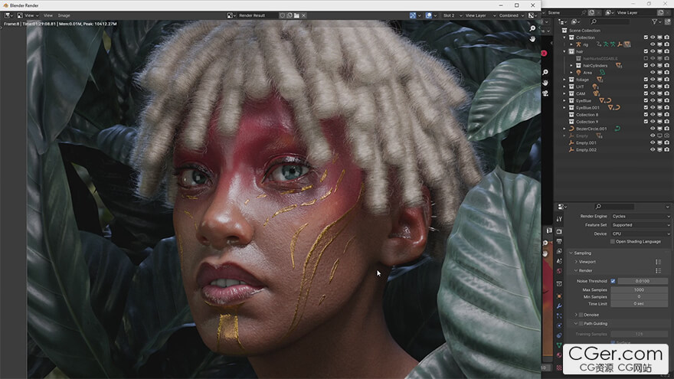Image resolution: width=674 pixels, height=379 pixels.
Task: Open the Device CPU dropdown
Action: pyautogui.click(x=640, y=234)
